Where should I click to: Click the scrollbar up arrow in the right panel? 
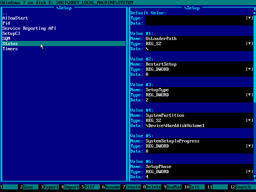tap(254, 13)
